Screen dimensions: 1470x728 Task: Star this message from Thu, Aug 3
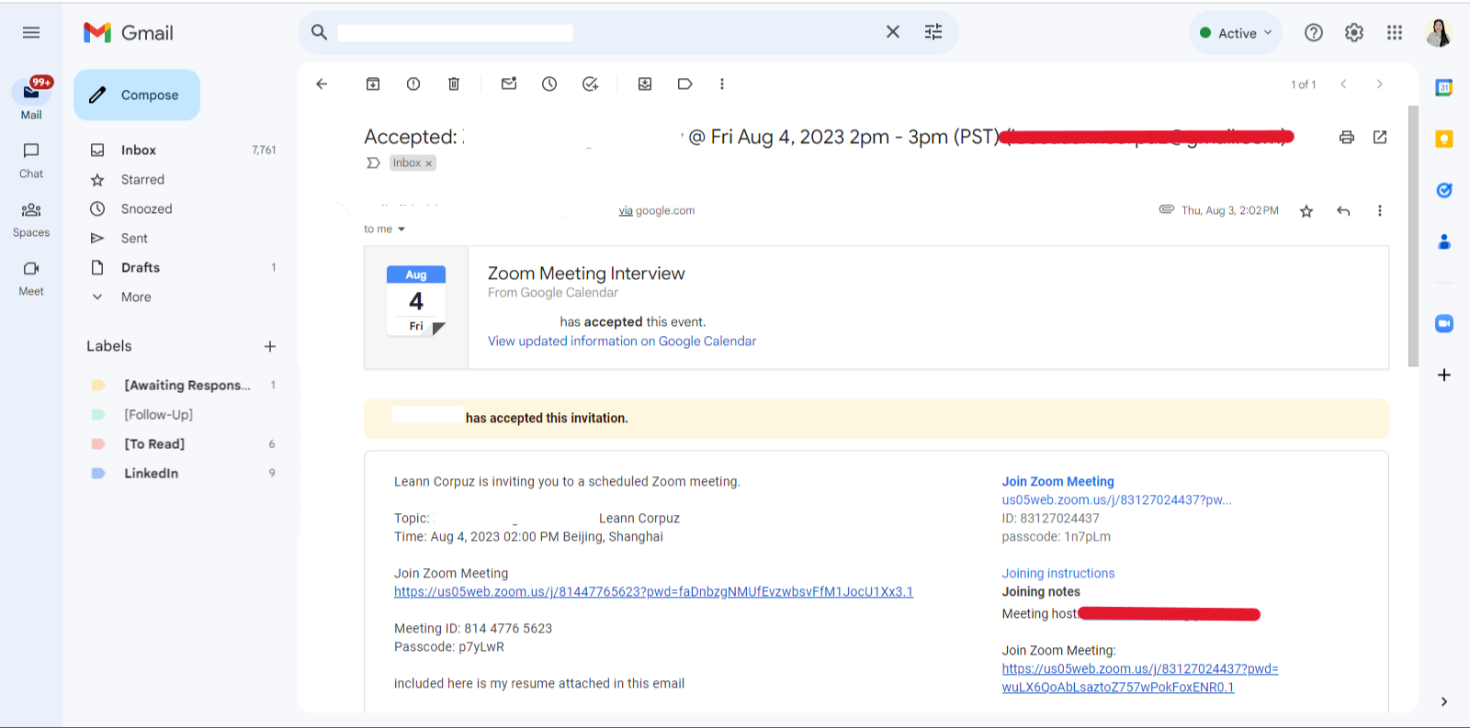point(1306,211)
